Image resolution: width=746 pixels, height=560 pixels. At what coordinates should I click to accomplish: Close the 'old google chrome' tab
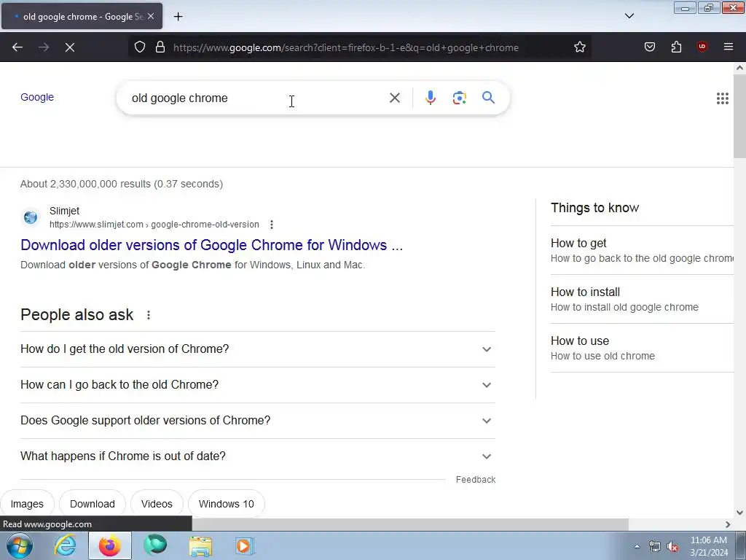[151, 17]
